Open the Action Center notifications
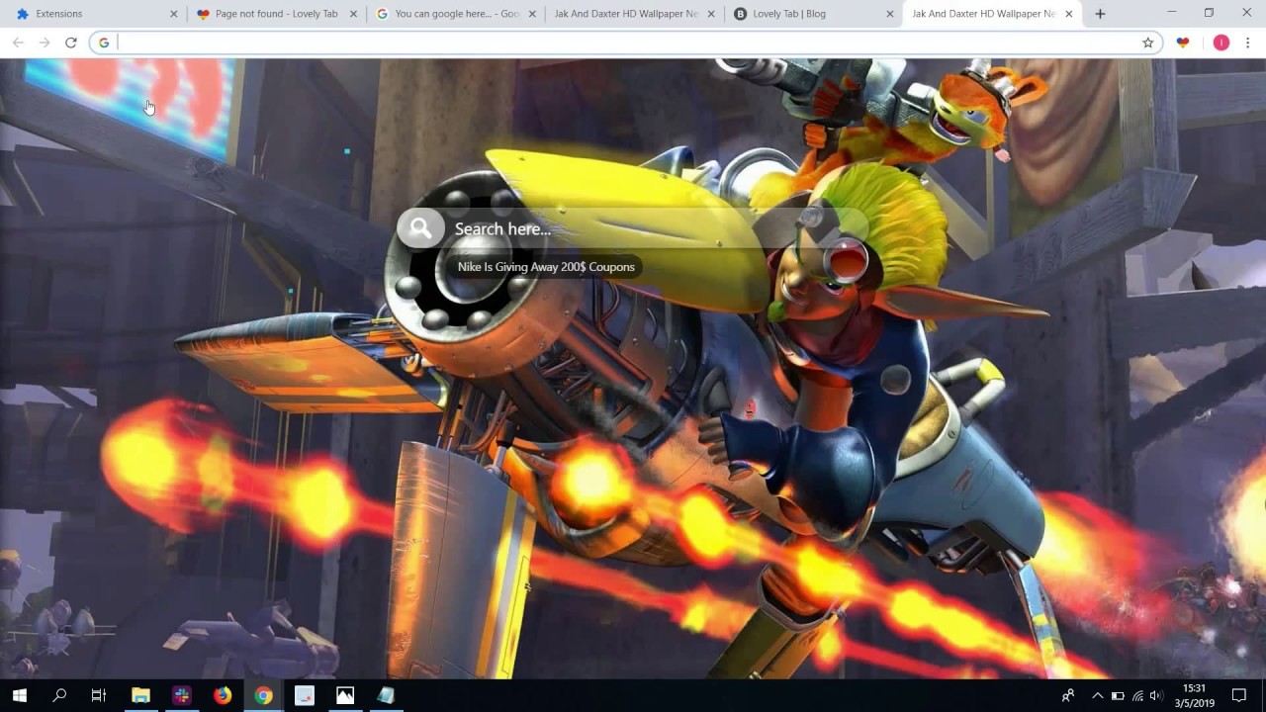Image resolution: width=1266 pixels, height=712 pixels. click(x=1239, y=695)
